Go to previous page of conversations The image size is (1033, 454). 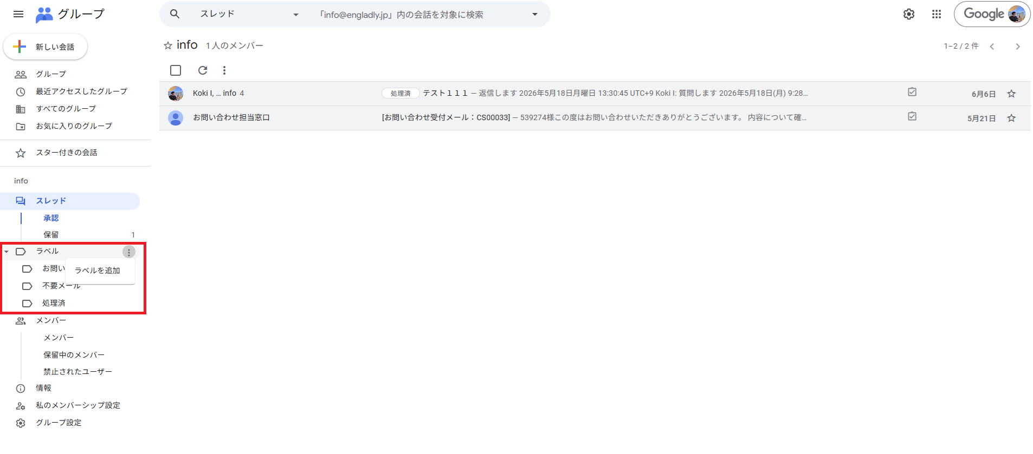(992, 47)
